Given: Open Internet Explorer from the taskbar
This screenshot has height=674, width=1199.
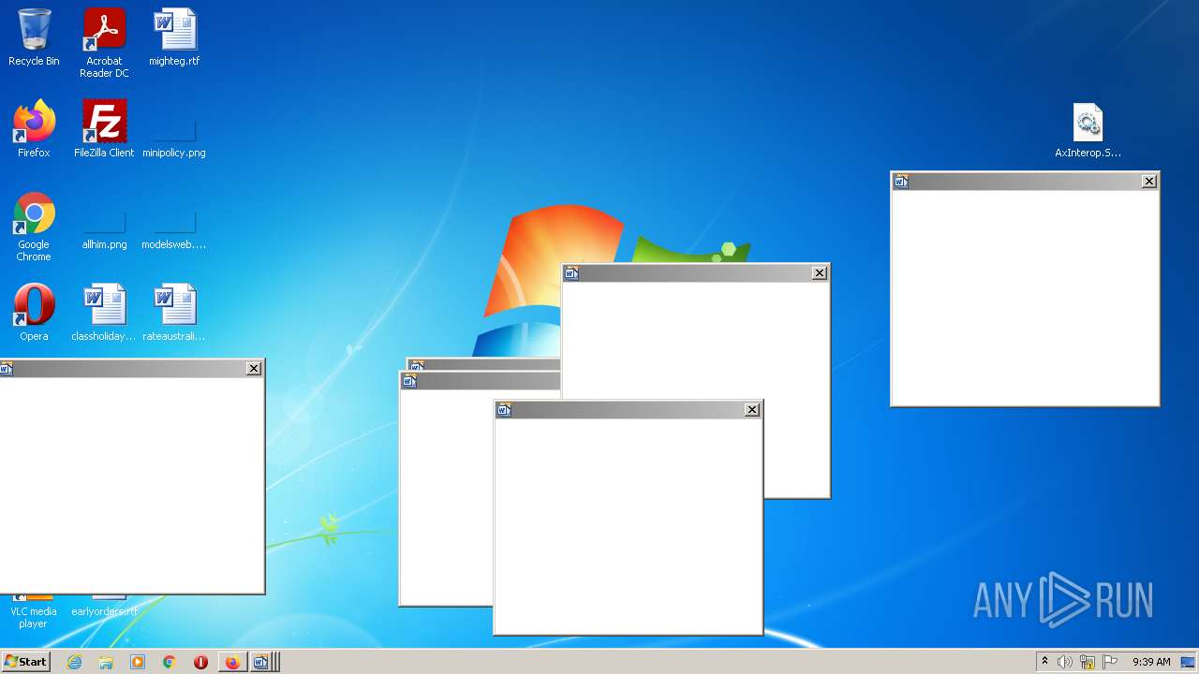Looking at the screenshot, I should coord(74,662).
